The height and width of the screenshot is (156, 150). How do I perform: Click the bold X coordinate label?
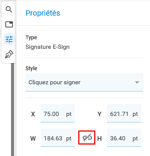point(33,114)
